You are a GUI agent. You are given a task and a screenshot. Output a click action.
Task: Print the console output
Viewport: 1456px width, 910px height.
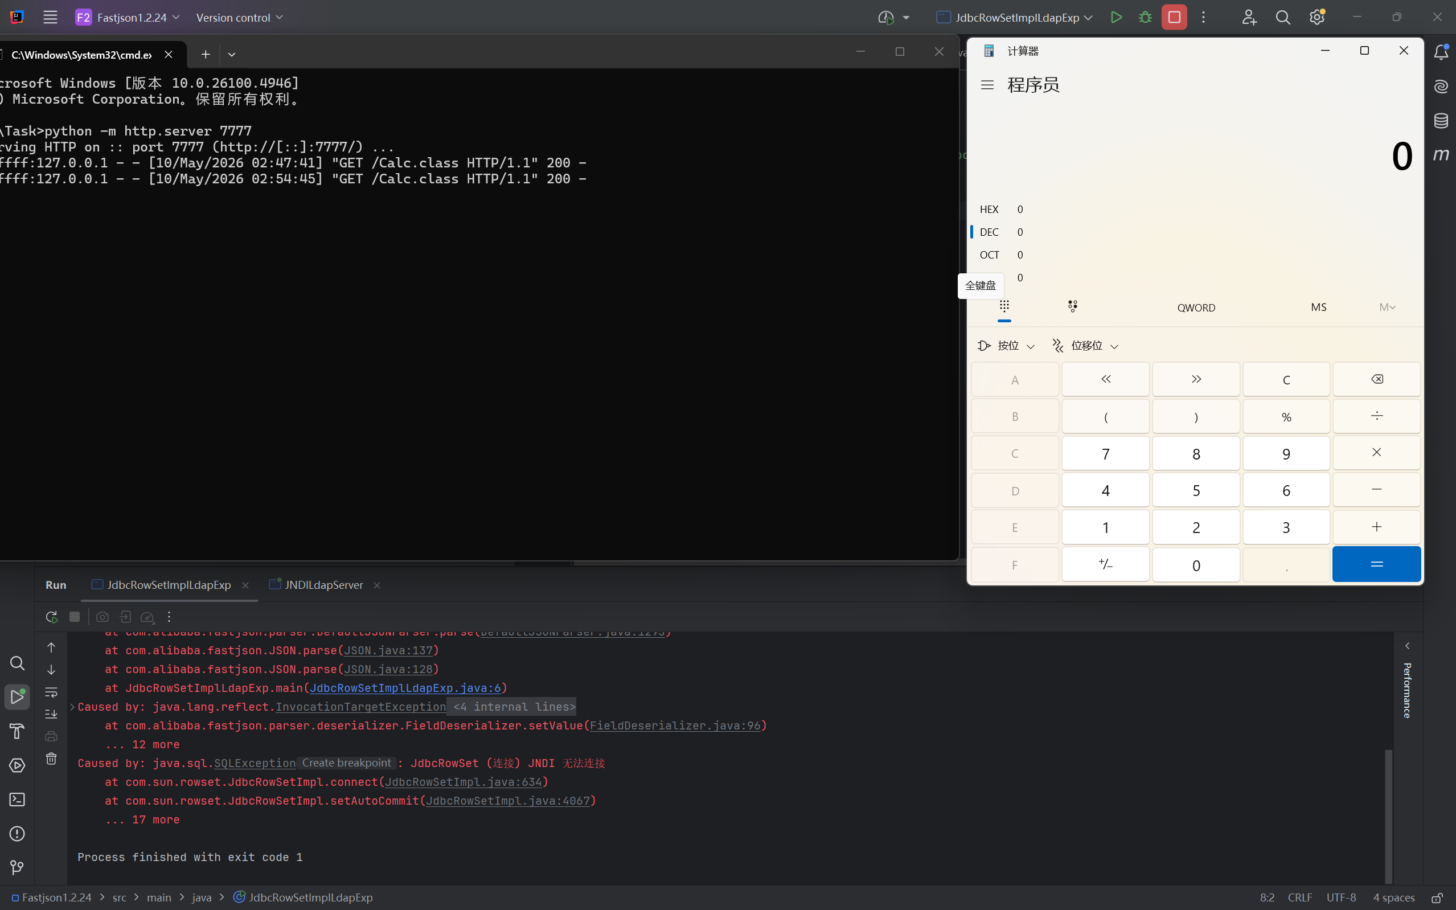point(51,736)
